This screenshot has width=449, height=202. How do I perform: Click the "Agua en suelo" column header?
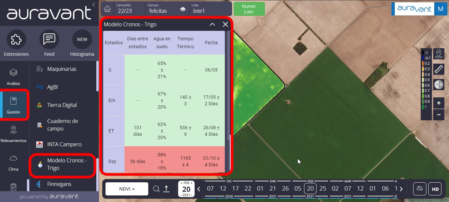tap(162, 43)
